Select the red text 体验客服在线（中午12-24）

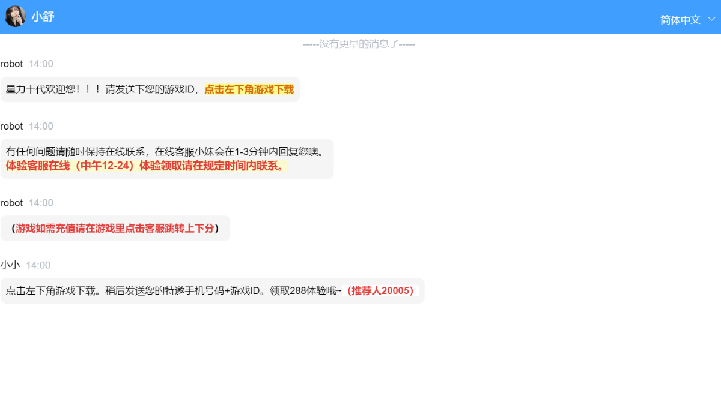[66, 166]
